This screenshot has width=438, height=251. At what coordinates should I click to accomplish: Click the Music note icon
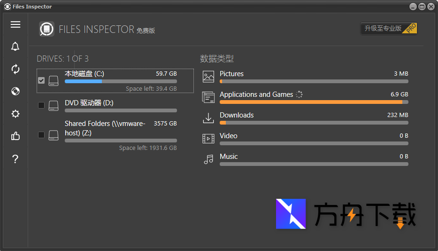208,159
